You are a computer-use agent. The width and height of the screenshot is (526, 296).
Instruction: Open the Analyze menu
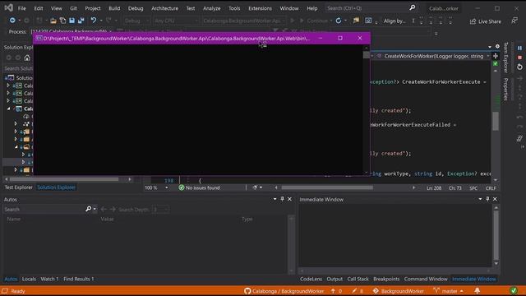coord(212,8)
